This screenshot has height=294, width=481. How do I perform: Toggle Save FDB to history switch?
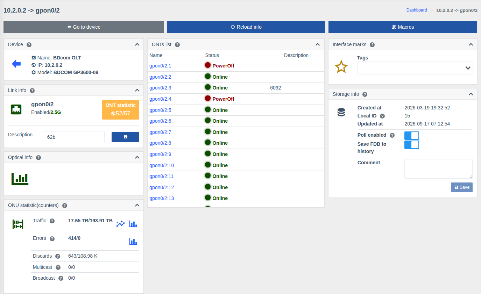[412, 145]
